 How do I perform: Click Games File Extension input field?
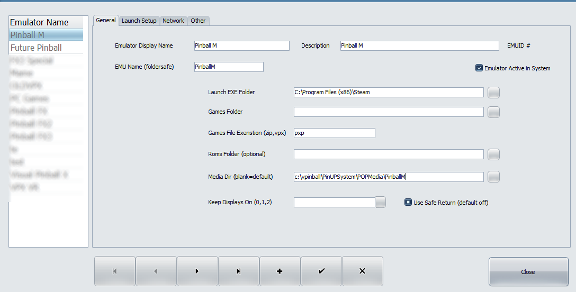coord(334,133)
